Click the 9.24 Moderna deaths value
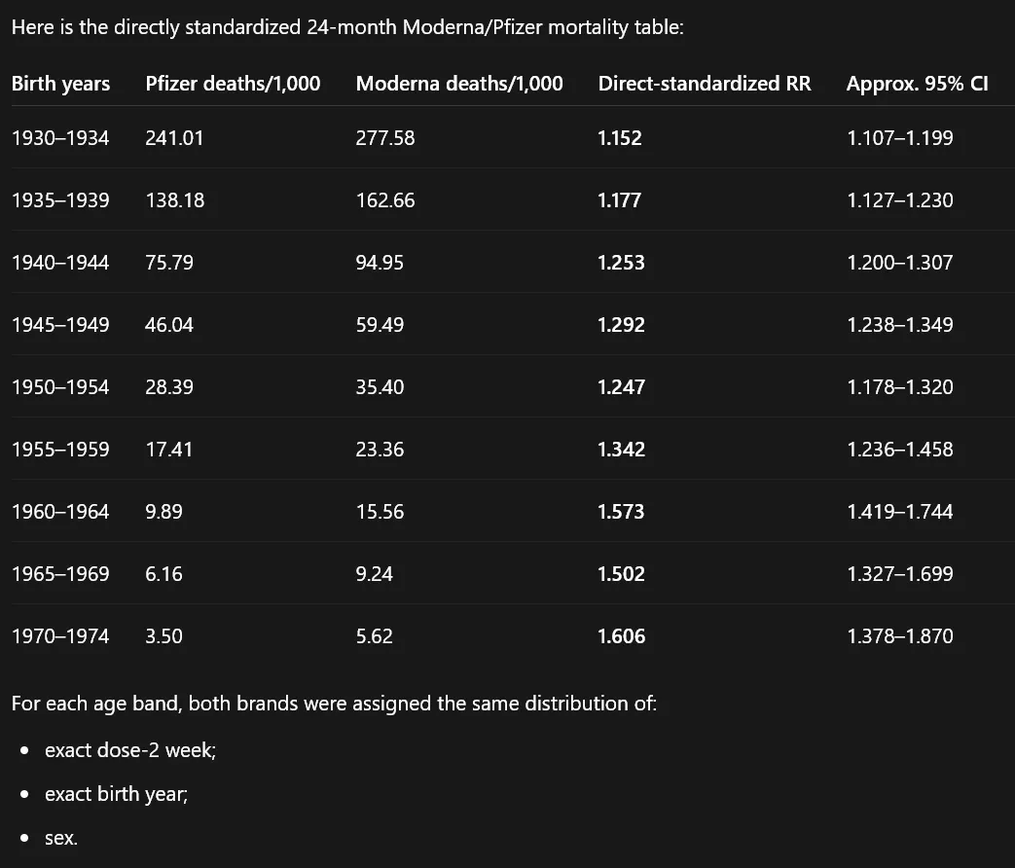 pyautogui.click(x=374, y=573)
